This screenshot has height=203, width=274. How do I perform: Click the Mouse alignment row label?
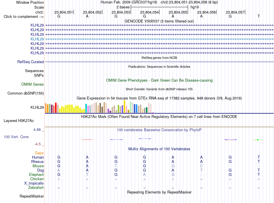coord(38,166)
